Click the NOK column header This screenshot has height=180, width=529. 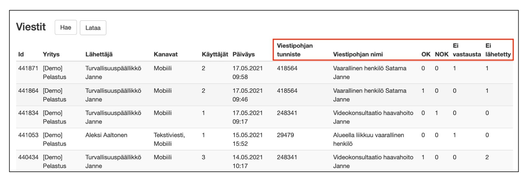441,54
